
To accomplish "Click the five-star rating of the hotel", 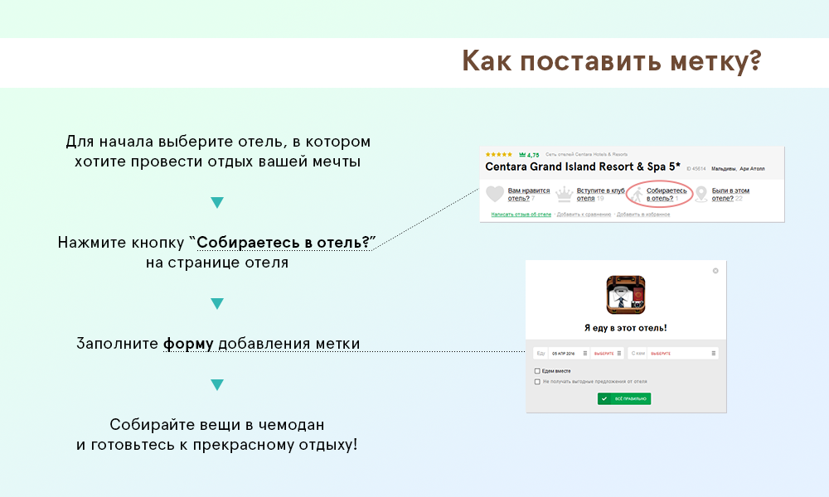I will pyautogui.click(x=498, y=155).
